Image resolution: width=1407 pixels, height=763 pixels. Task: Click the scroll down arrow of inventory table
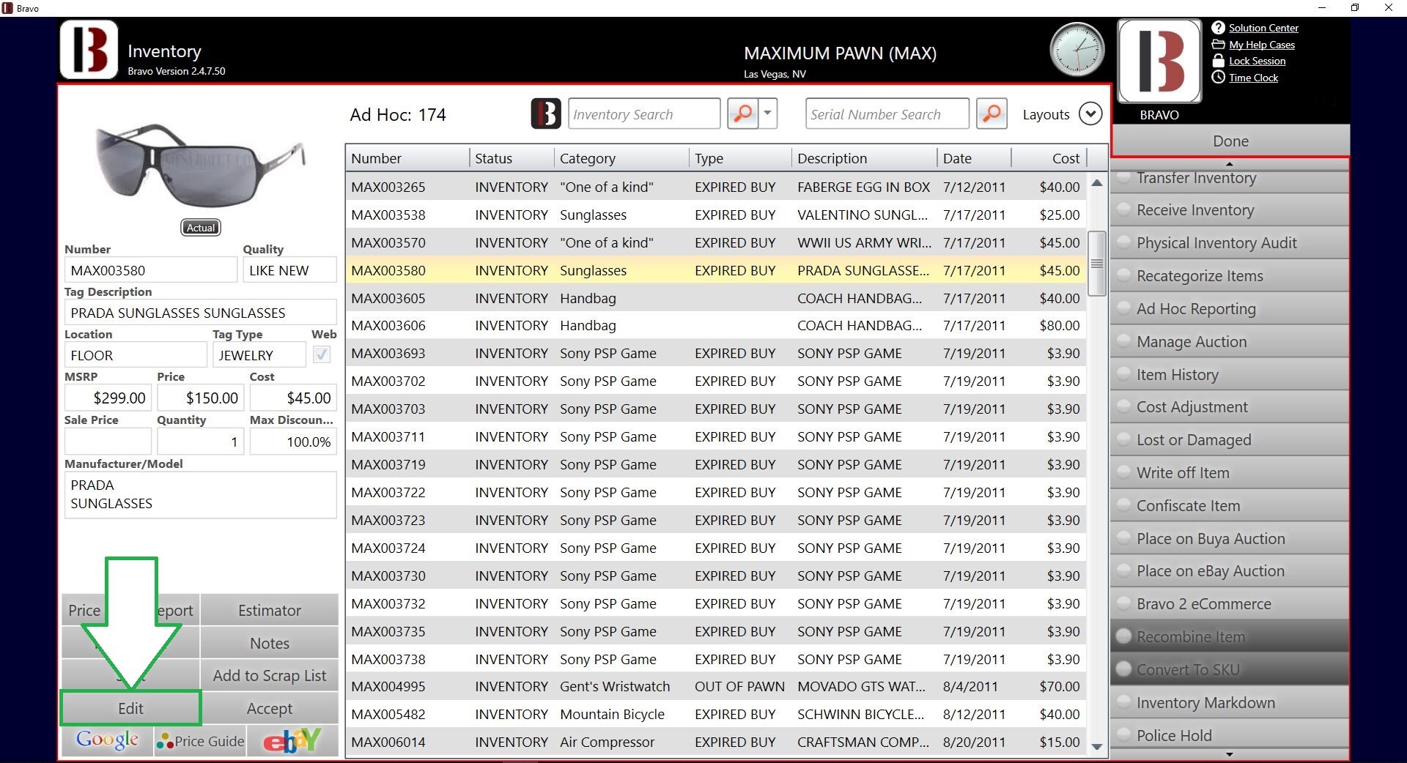(x=1097, y=747)
